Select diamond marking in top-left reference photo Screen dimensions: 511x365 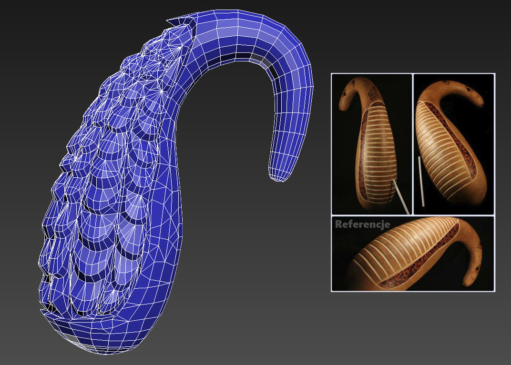pos(353,84)
